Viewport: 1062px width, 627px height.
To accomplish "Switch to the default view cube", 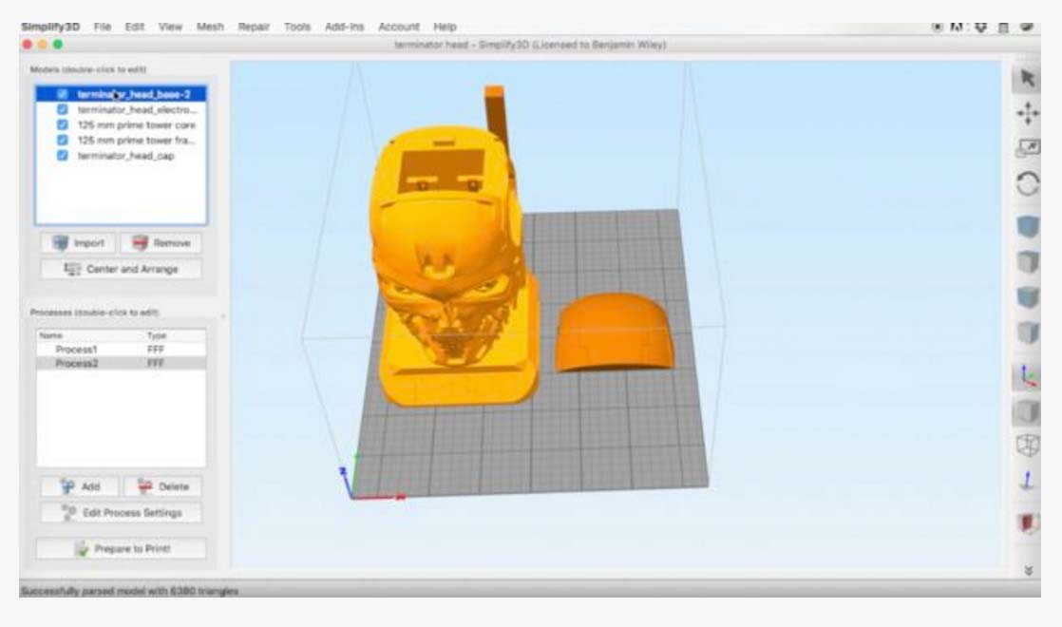I will (1027, 227).
